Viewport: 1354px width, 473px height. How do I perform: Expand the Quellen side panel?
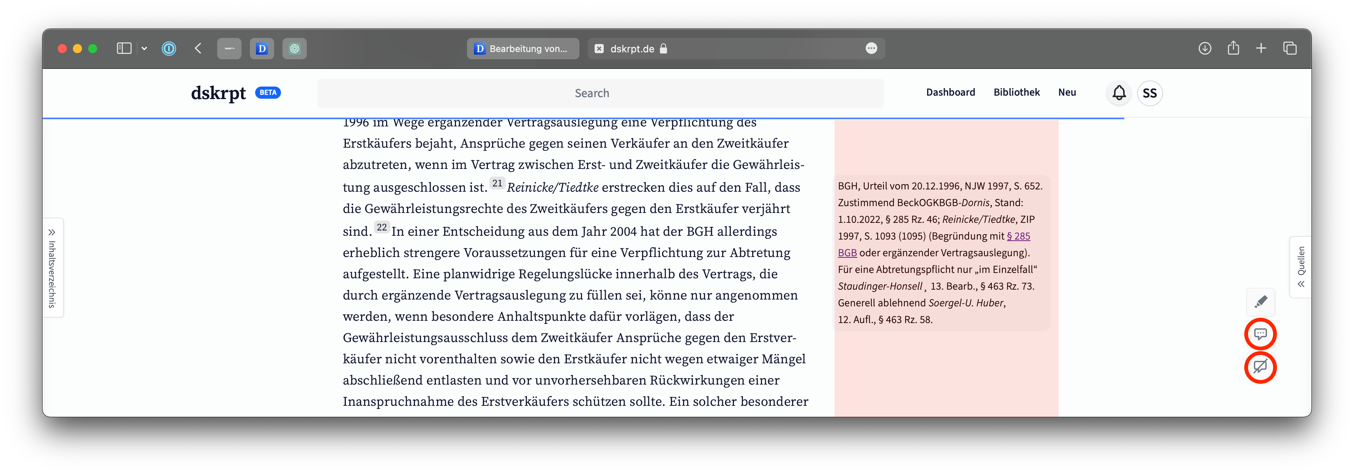tap(1301, 267)
